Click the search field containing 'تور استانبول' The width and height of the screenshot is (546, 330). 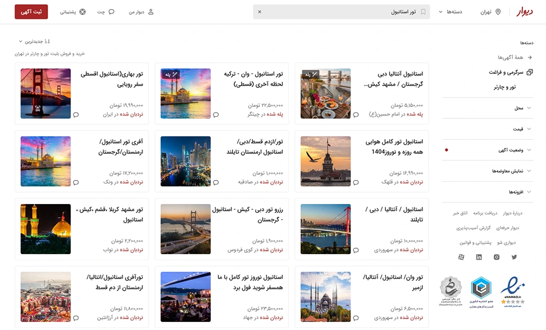point(341,12)
